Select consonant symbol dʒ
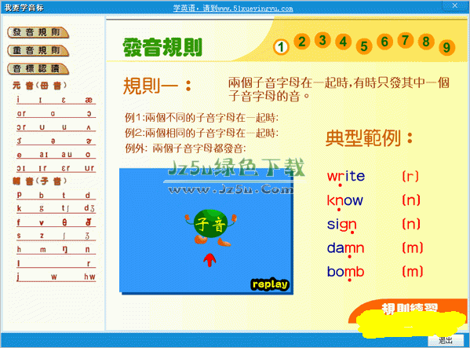The width and height of the screenshot is (470, 348). [x=89, y=208]
